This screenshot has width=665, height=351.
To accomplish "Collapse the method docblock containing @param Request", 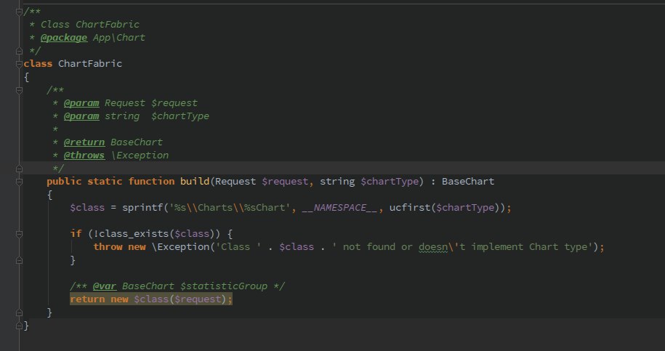I will pos(19,90).
